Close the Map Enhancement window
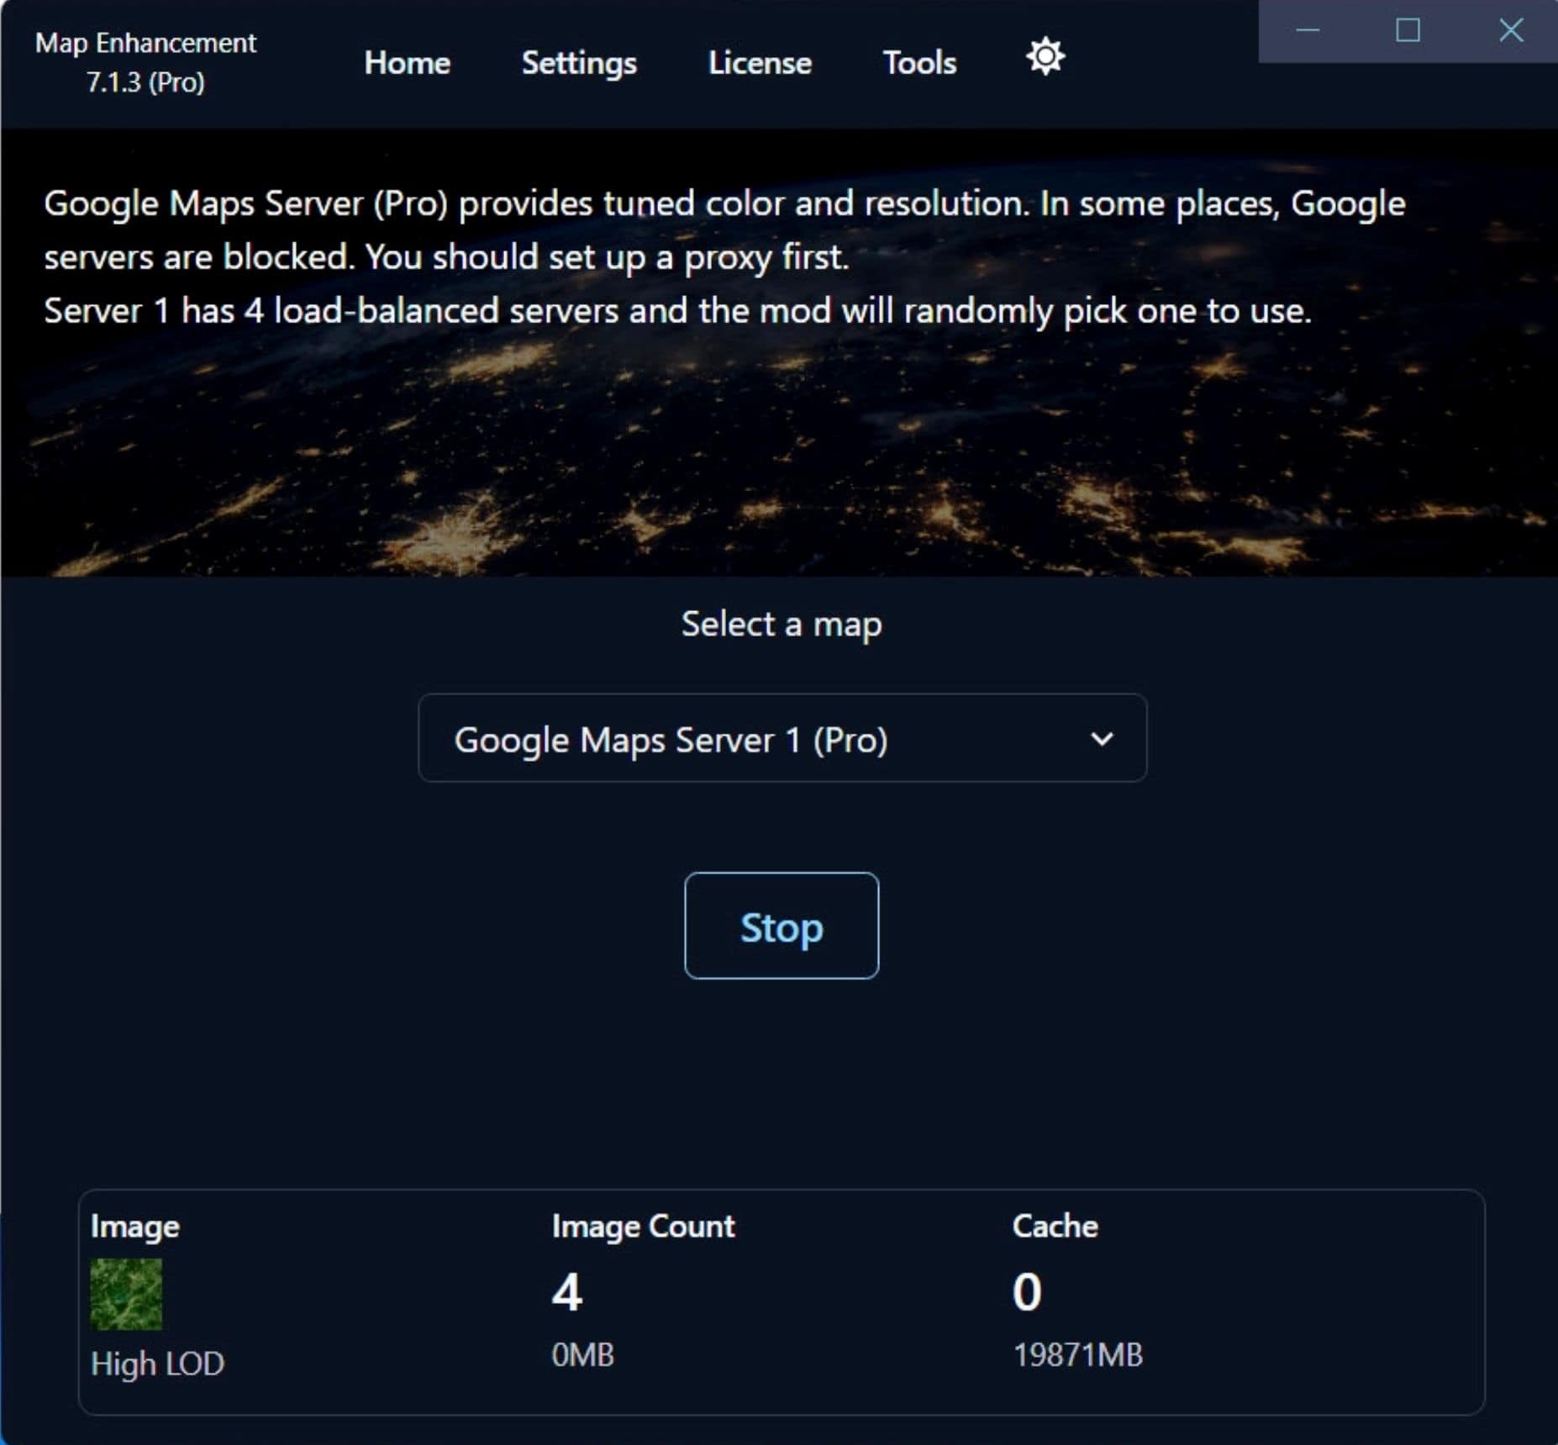Screen dimensions: 1558x1445 (x=1510, y=31)
